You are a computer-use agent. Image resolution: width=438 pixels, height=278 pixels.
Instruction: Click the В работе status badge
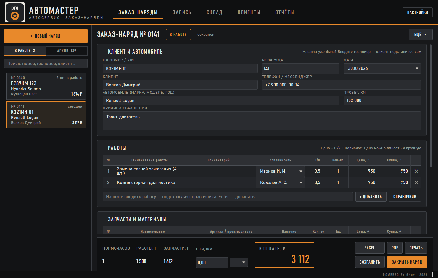(178, 35)
